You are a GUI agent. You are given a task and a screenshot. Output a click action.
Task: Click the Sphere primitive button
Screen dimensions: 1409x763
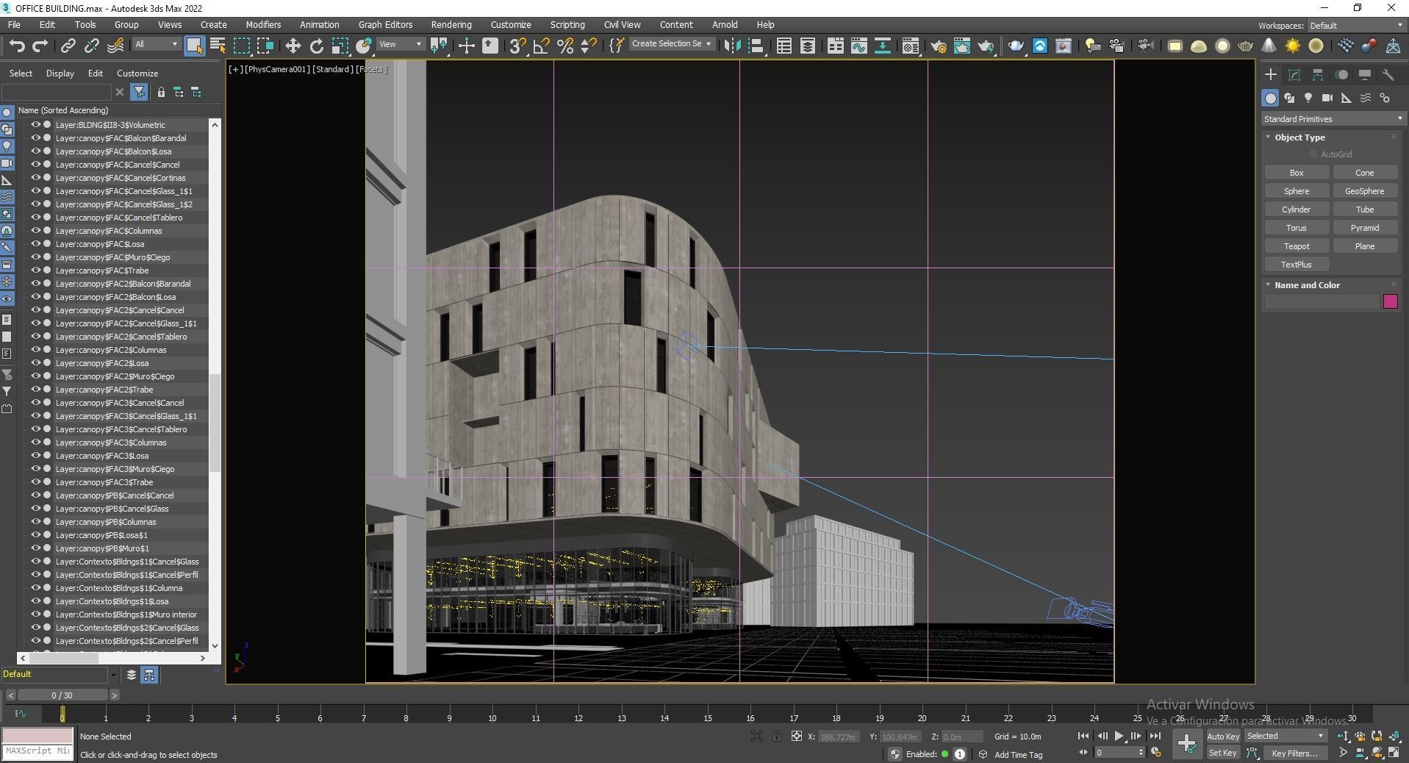click(x=1297, y=191)
